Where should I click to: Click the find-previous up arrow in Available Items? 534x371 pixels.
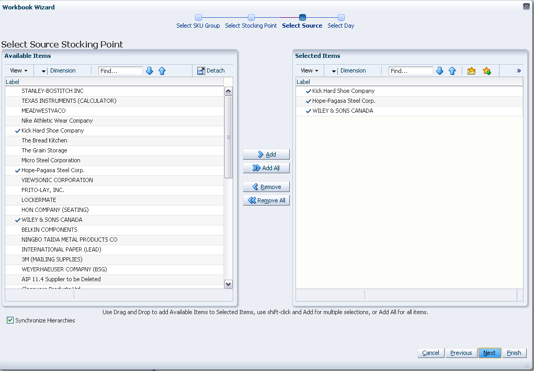[x=162, y=70]
